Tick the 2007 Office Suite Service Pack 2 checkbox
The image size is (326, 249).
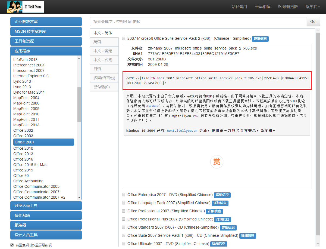coord(124,38)
